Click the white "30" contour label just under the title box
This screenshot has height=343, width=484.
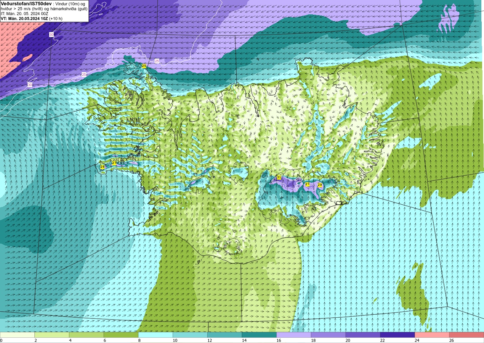click(x=51, y=35)
